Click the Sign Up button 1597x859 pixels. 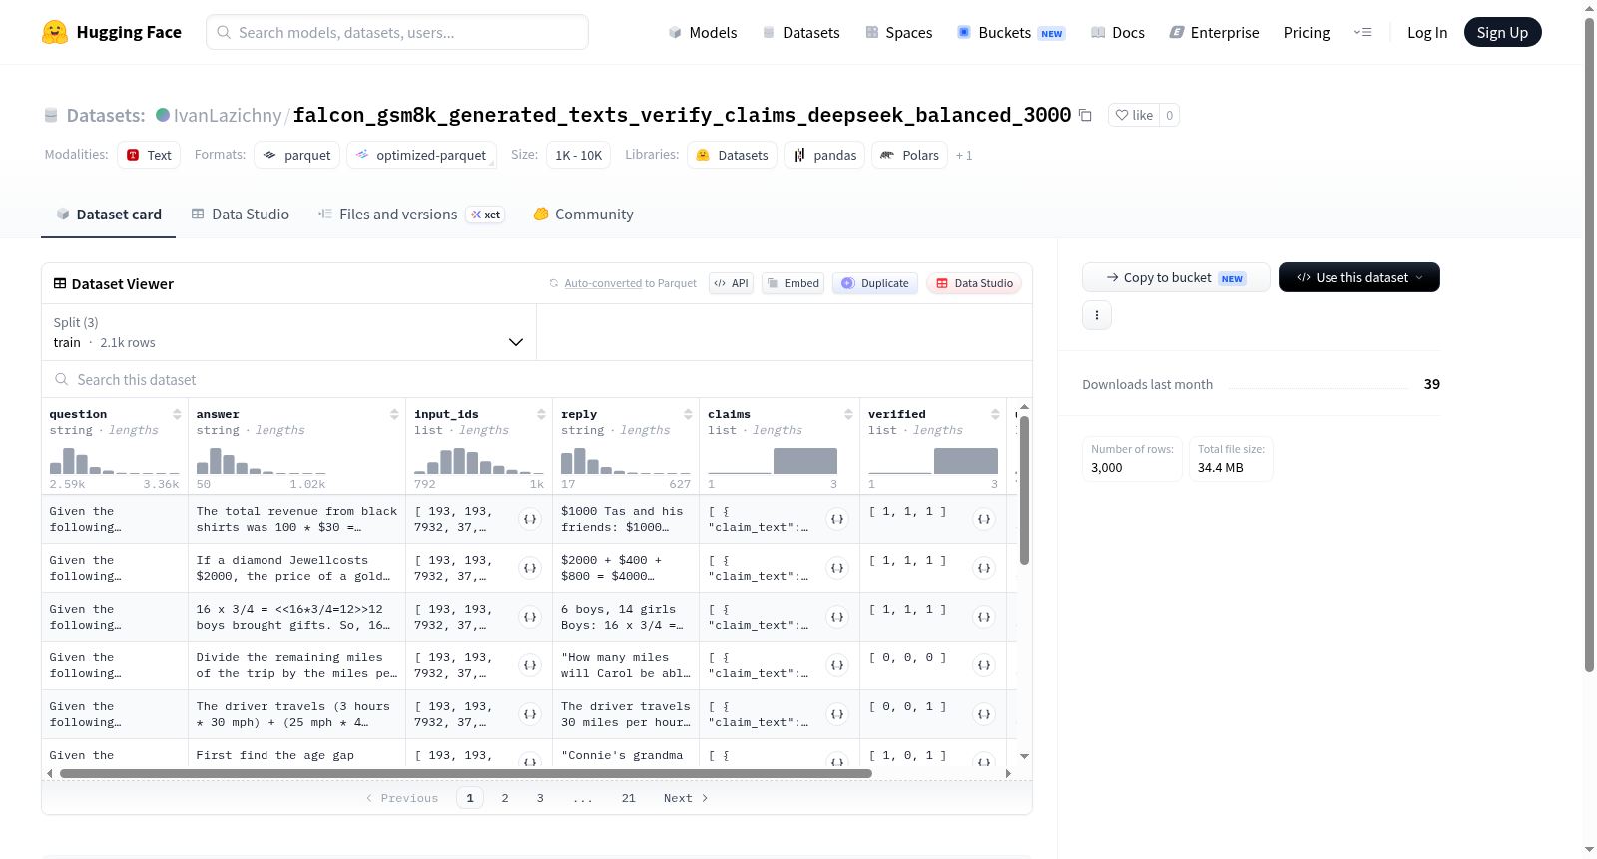(1502, 32)
